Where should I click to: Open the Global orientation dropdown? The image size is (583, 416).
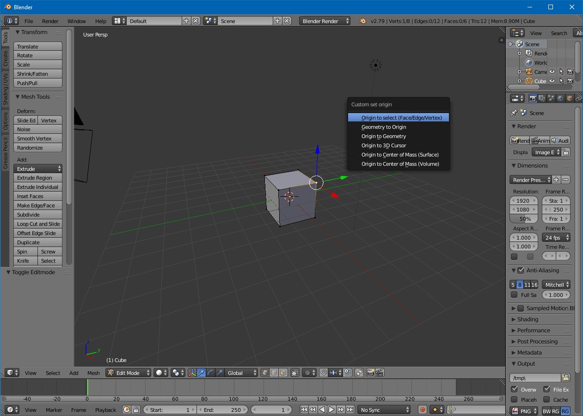click(x=241, y=373)
